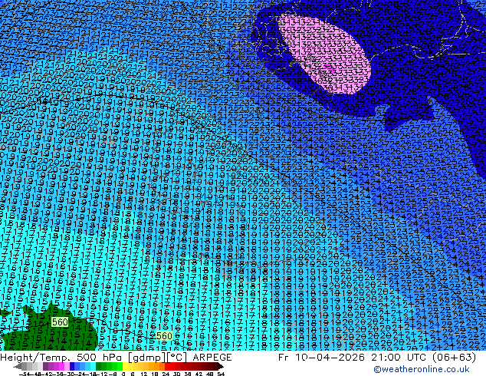486x376 pixels.
Task: Click the gray left arrow end of the color scale
Action: coord(18,367)
